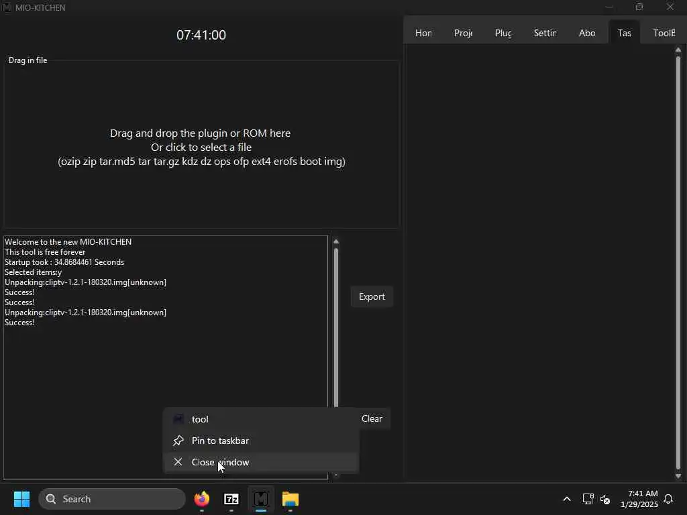Click the muted volume tray icon
The width and height of the screenshot is (687, 515).
[605, 499]
